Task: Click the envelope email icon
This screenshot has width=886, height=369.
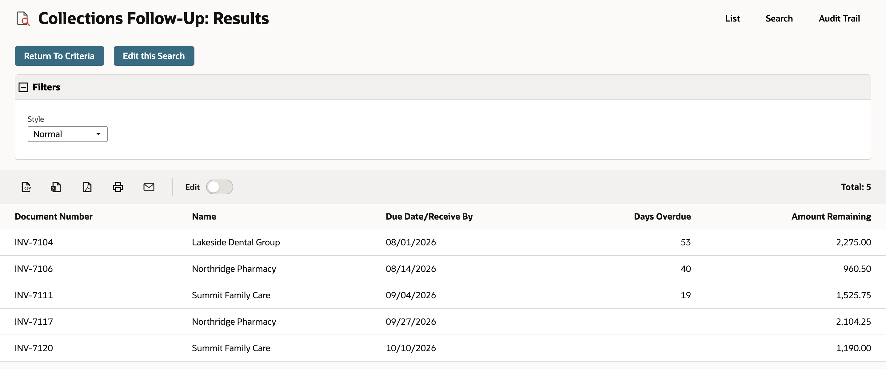Action: tap(149, 187)
